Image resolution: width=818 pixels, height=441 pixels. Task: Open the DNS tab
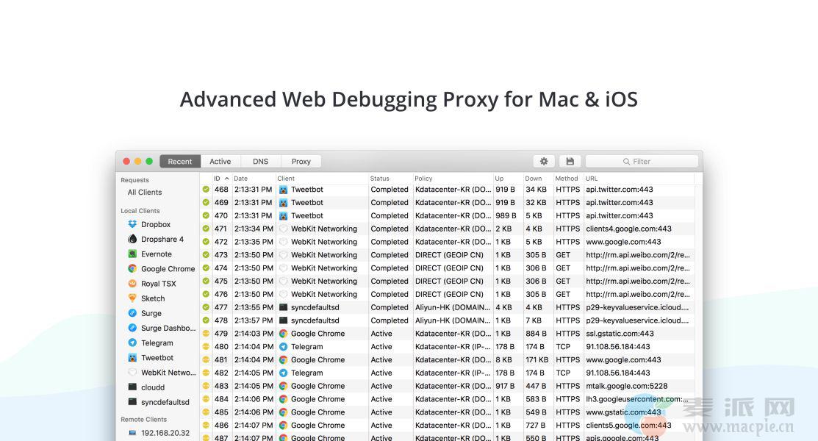pyautogui.click(x=260, y=161)
